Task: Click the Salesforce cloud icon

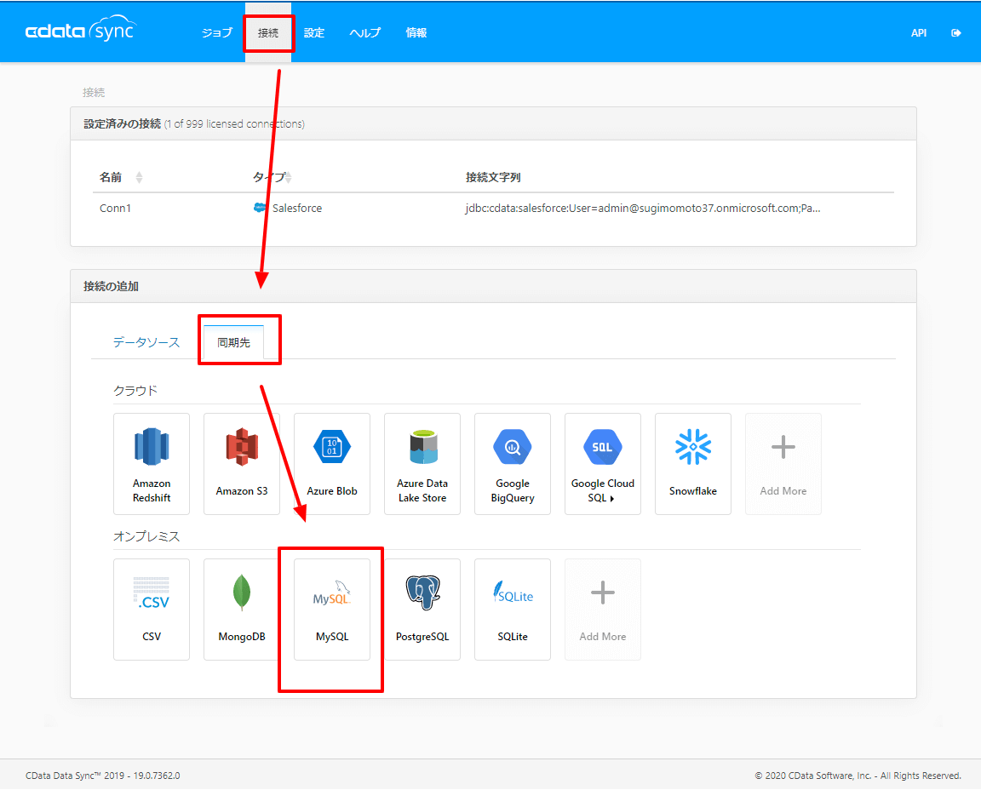Action: point(259,208)
